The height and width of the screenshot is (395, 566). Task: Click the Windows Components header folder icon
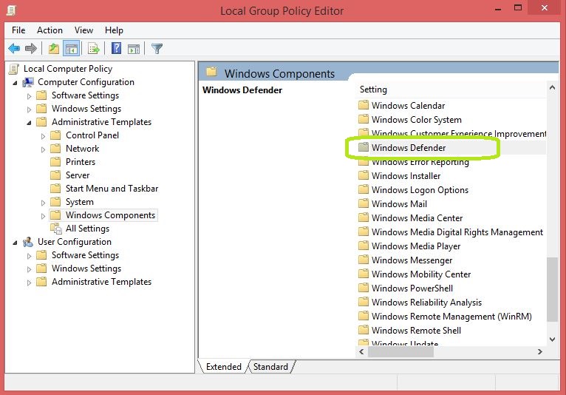pos(211,72)
